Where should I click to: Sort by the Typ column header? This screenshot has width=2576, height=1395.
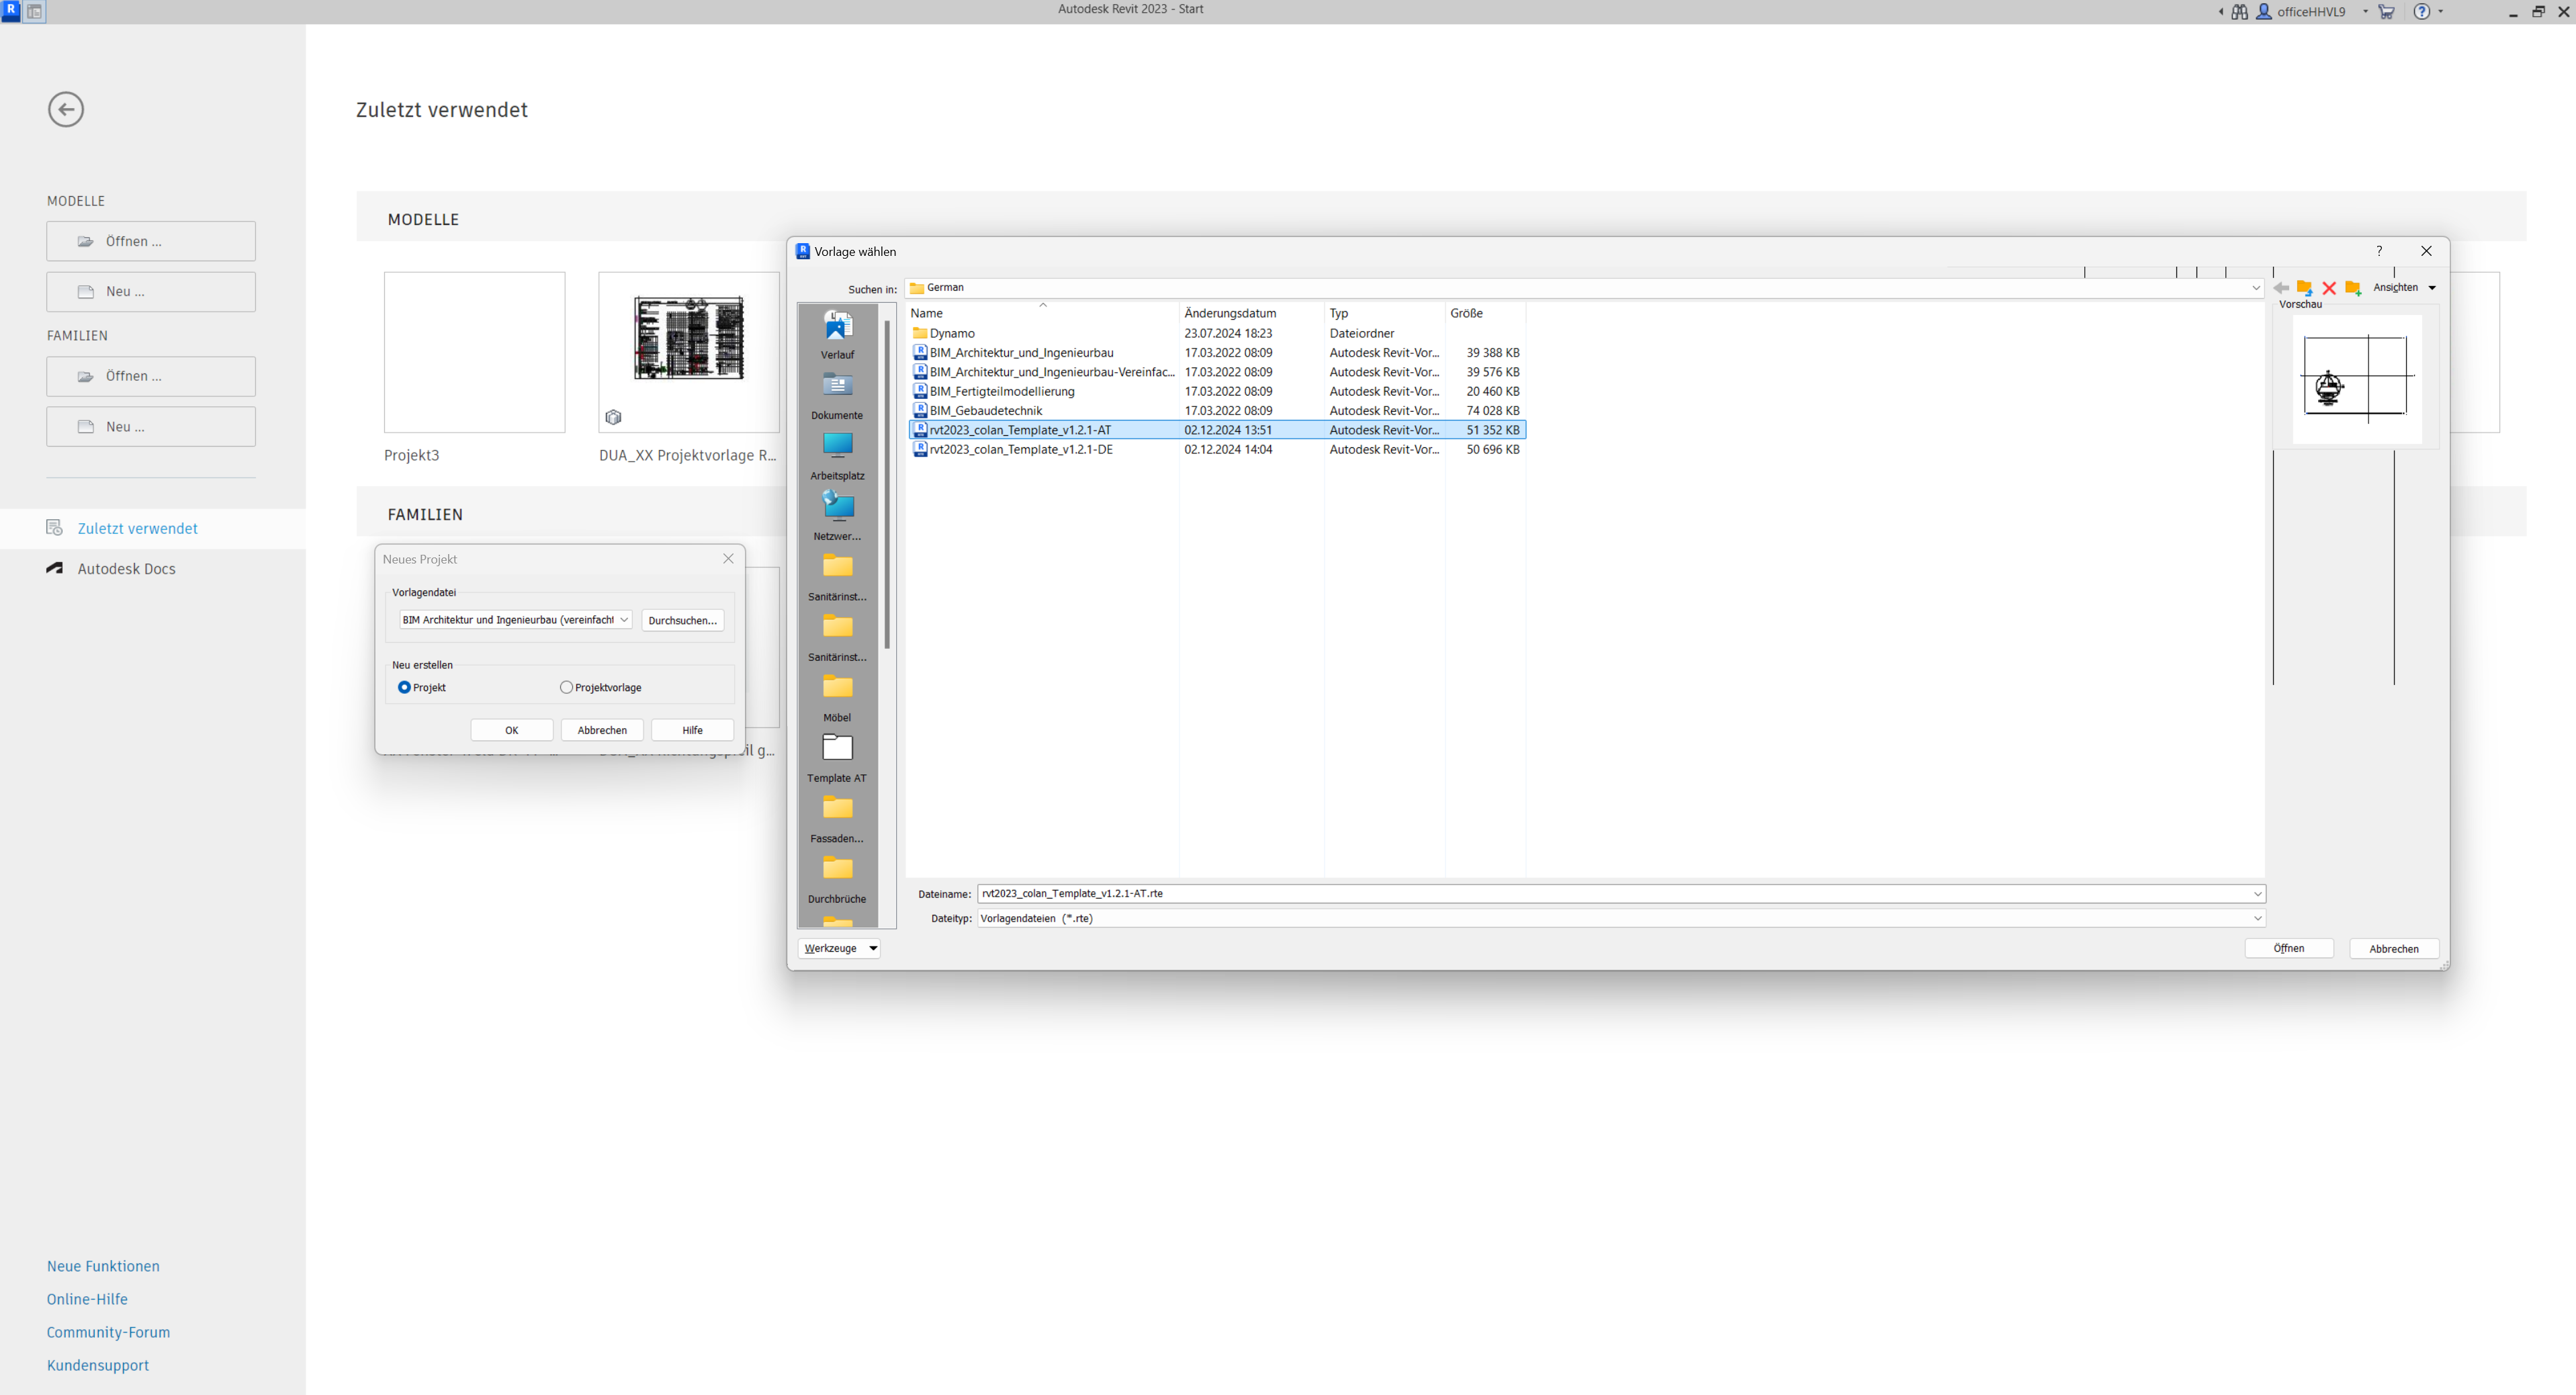(1384, 313)
